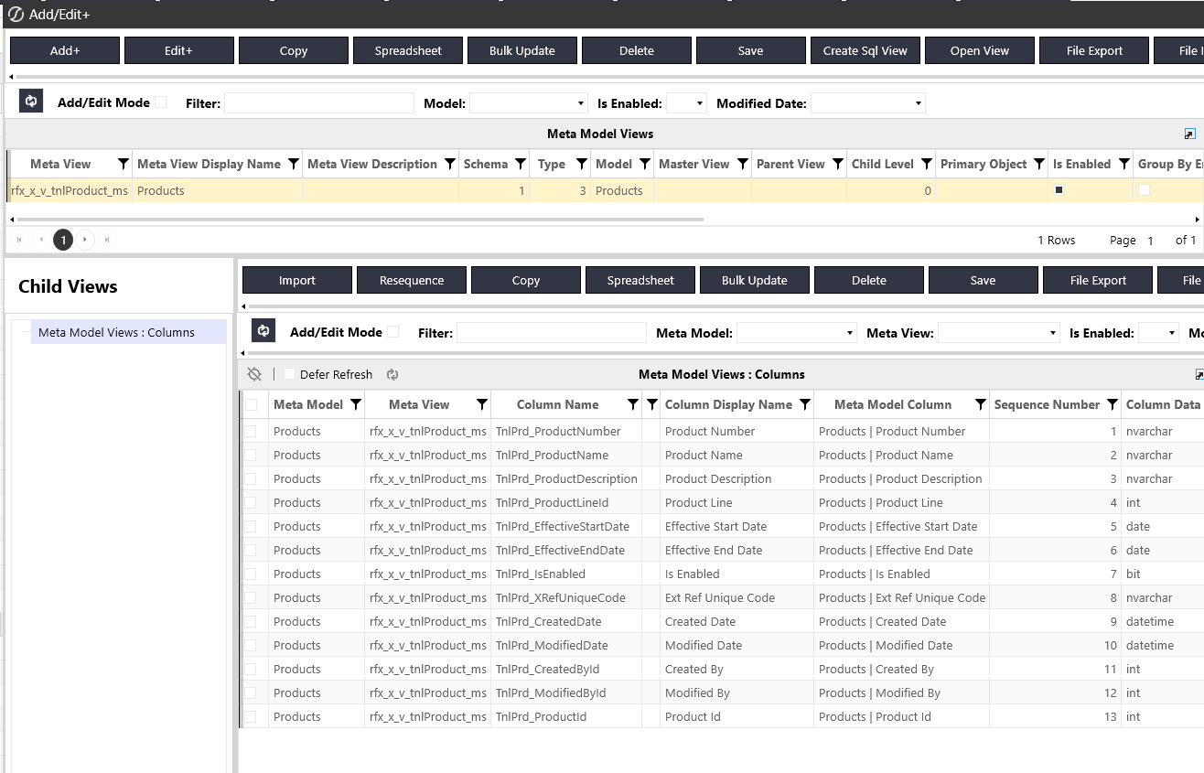Click the Filter input in Columns panel
The image size is (1204, 773).
(x=551, y=333)
